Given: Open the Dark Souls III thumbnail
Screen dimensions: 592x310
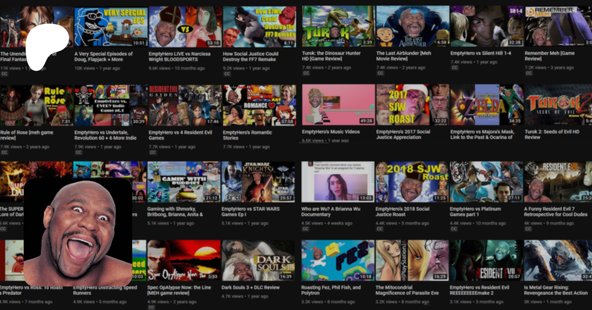Looking at the screenshot, I should [x=259, y=260].
